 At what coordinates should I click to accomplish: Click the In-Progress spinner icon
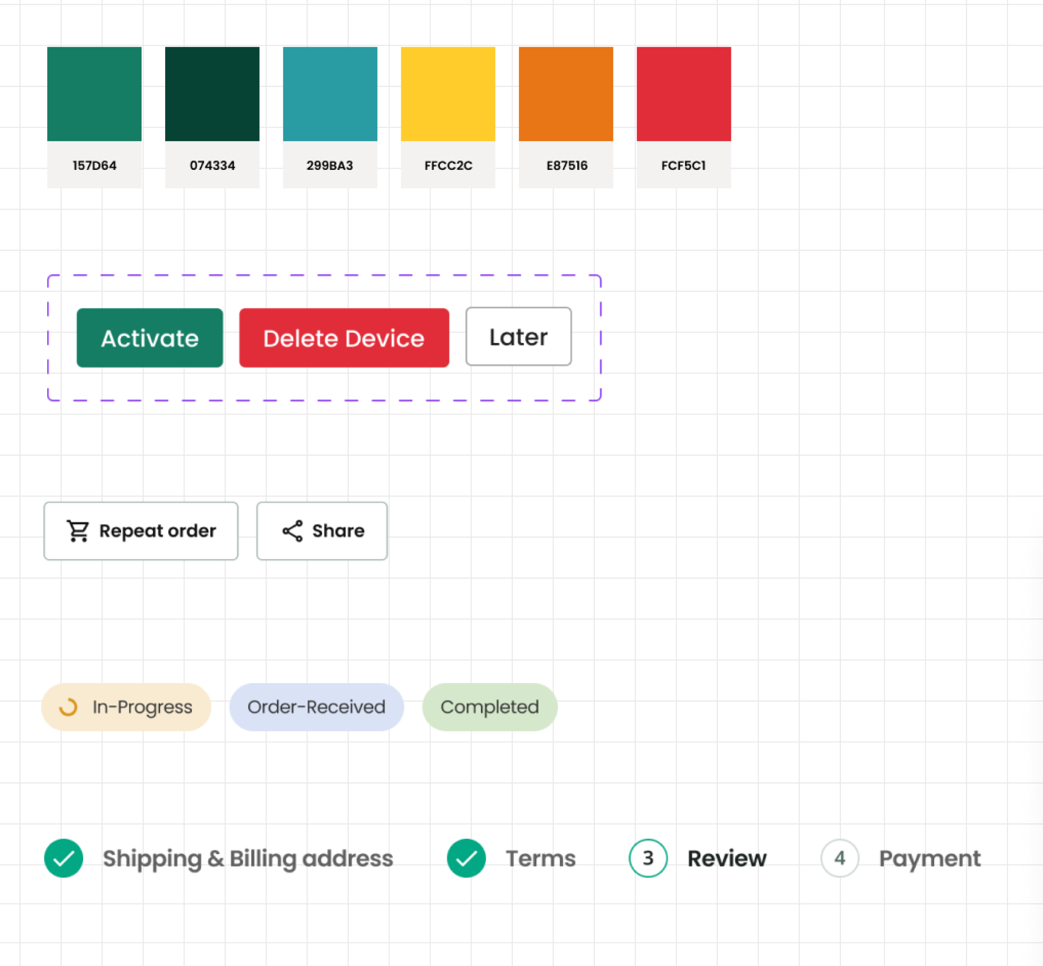(68, 707)
